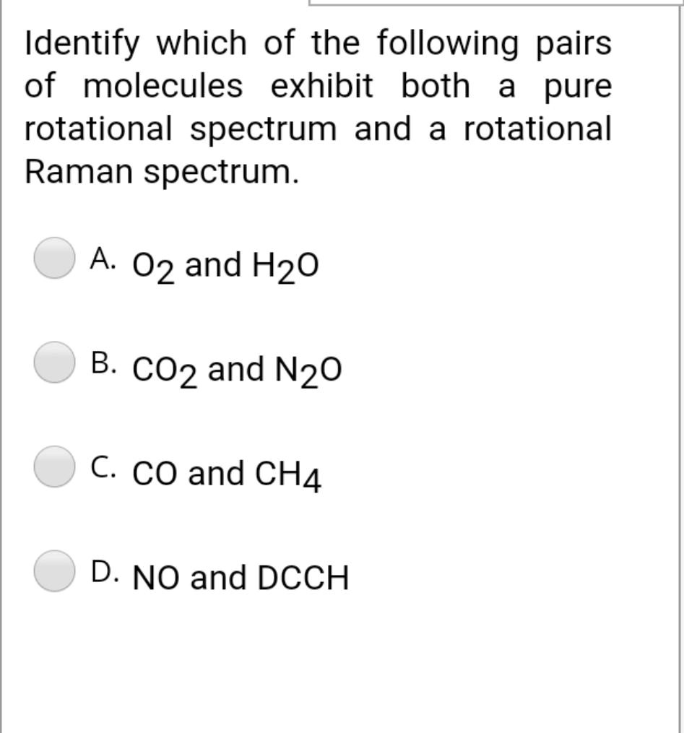Click the option A label text

105,256
